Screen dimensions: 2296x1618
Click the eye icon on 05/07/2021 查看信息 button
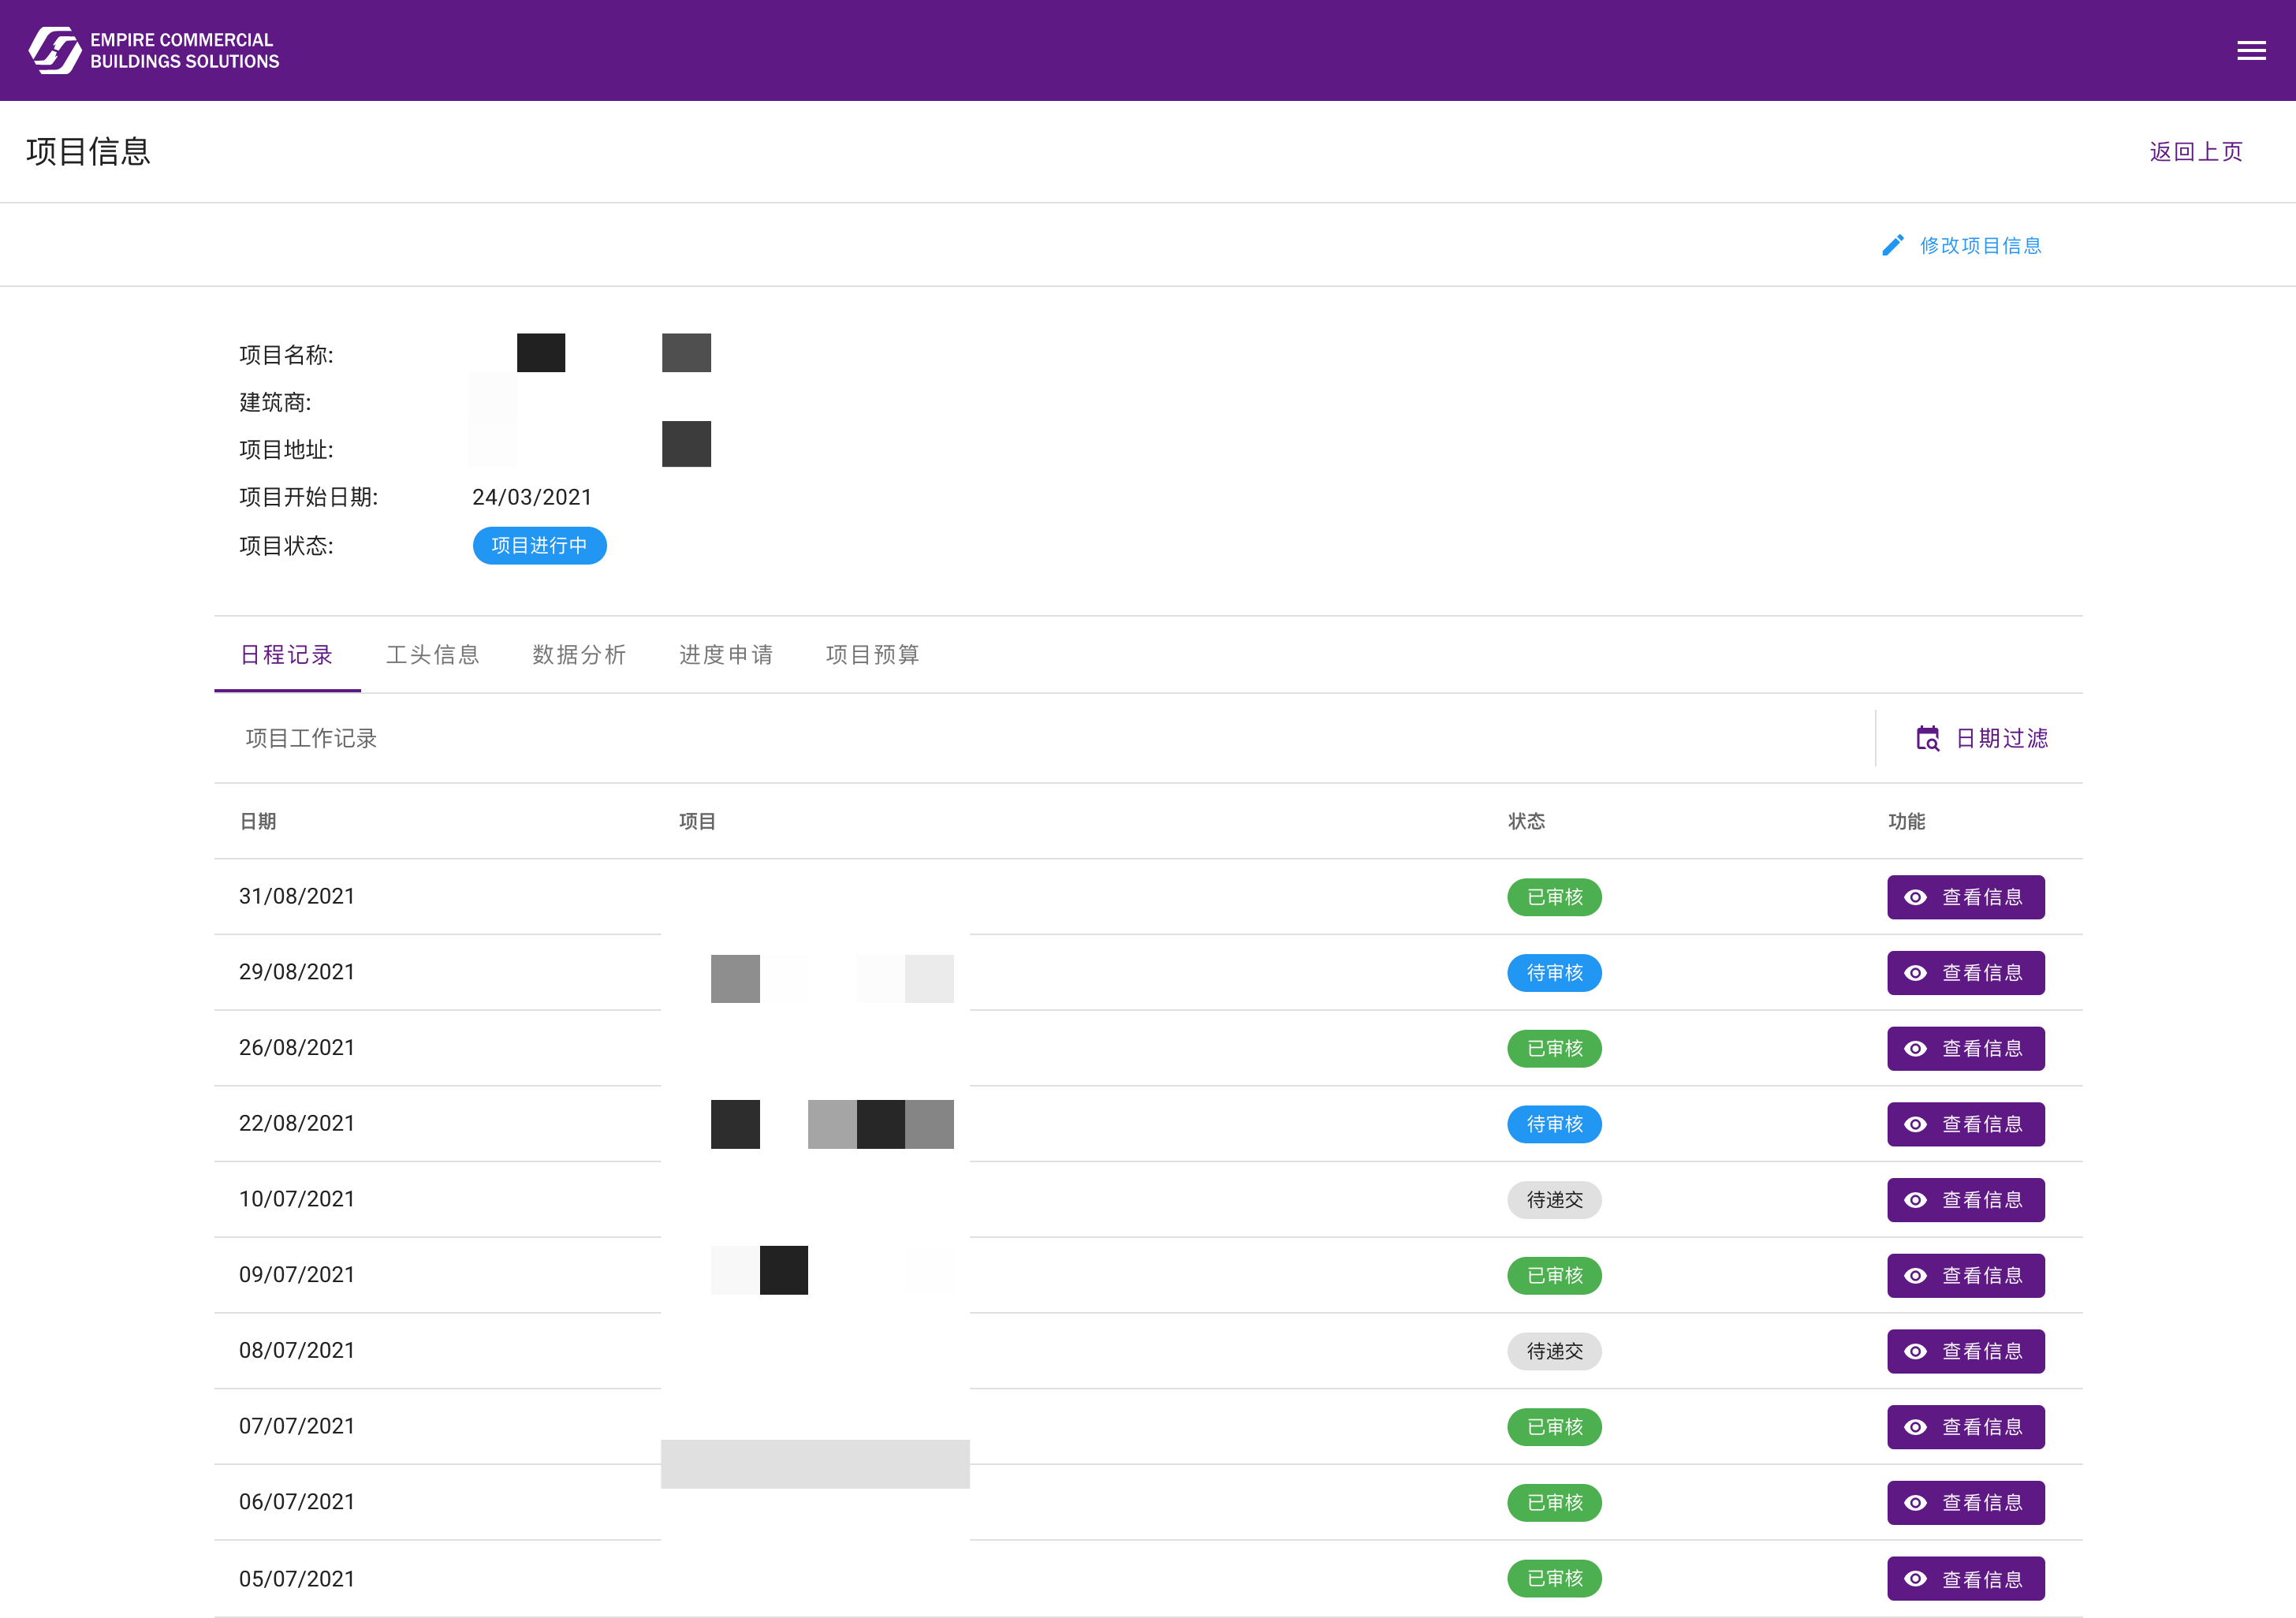[1915, 1578]
